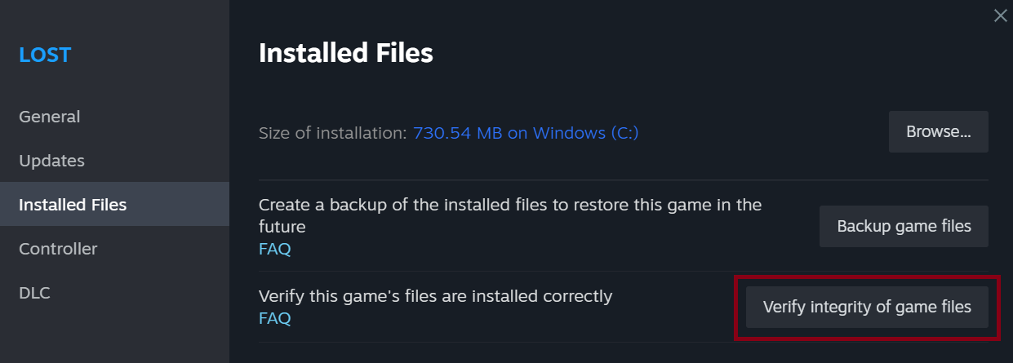This screenshot has height=363, width=1013.
Task: Open the FAQ link under verify description
Action: click(274, 319)
